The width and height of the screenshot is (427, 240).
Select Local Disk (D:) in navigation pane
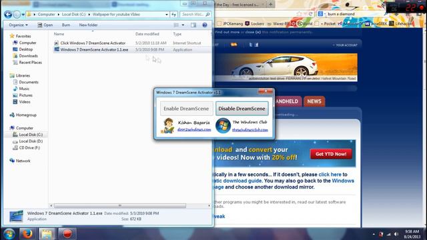31,141
